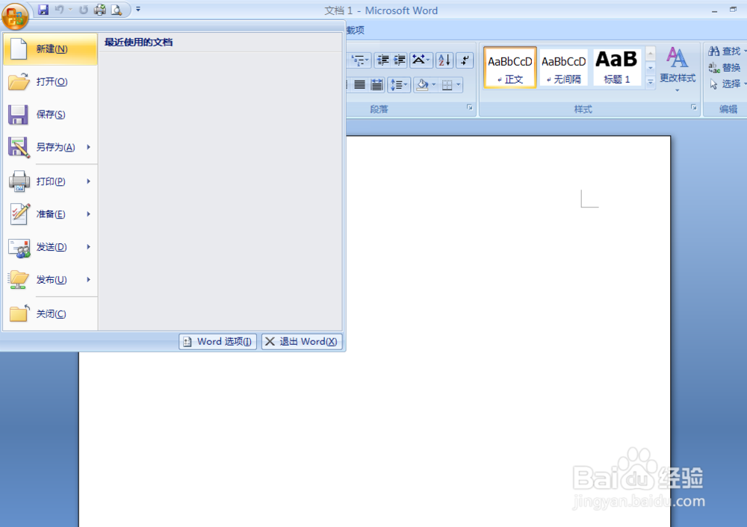747x527 pixels.
Task: Open the Word 选项 button
Action: tap(217, 342)
